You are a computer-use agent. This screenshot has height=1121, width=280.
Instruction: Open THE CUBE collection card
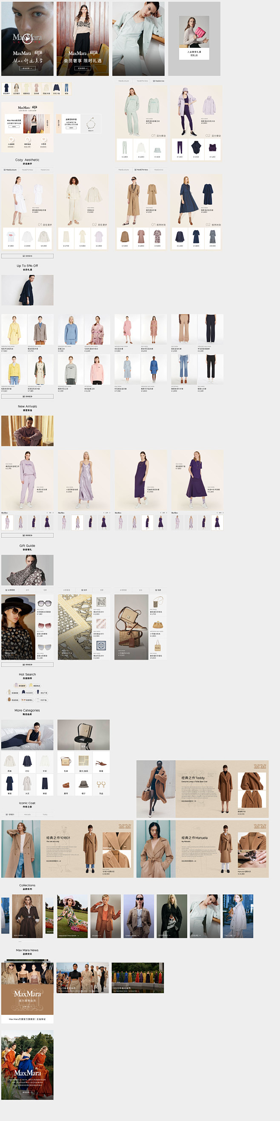238,916
